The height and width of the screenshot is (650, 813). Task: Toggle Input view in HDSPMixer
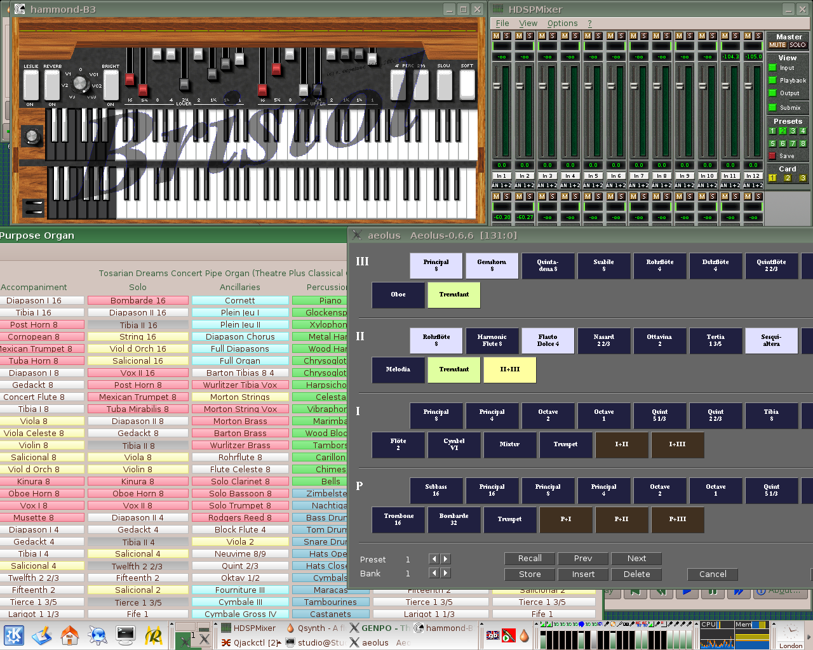[x=772, y=67]
